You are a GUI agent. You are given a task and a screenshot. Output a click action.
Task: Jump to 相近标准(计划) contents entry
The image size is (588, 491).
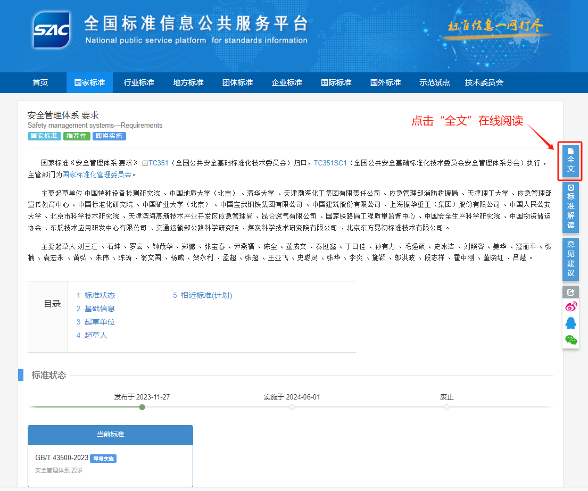pos(206,295)
